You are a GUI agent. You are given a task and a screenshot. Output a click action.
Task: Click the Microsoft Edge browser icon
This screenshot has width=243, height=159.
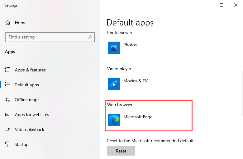[114, 120]
